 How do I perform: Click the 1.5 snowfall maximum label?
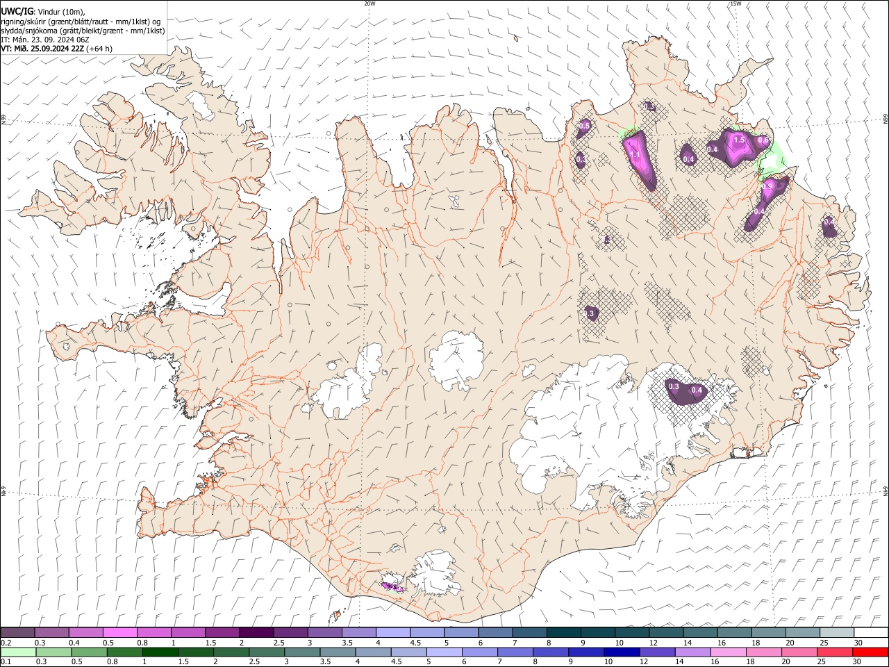[x=740, y=140]
